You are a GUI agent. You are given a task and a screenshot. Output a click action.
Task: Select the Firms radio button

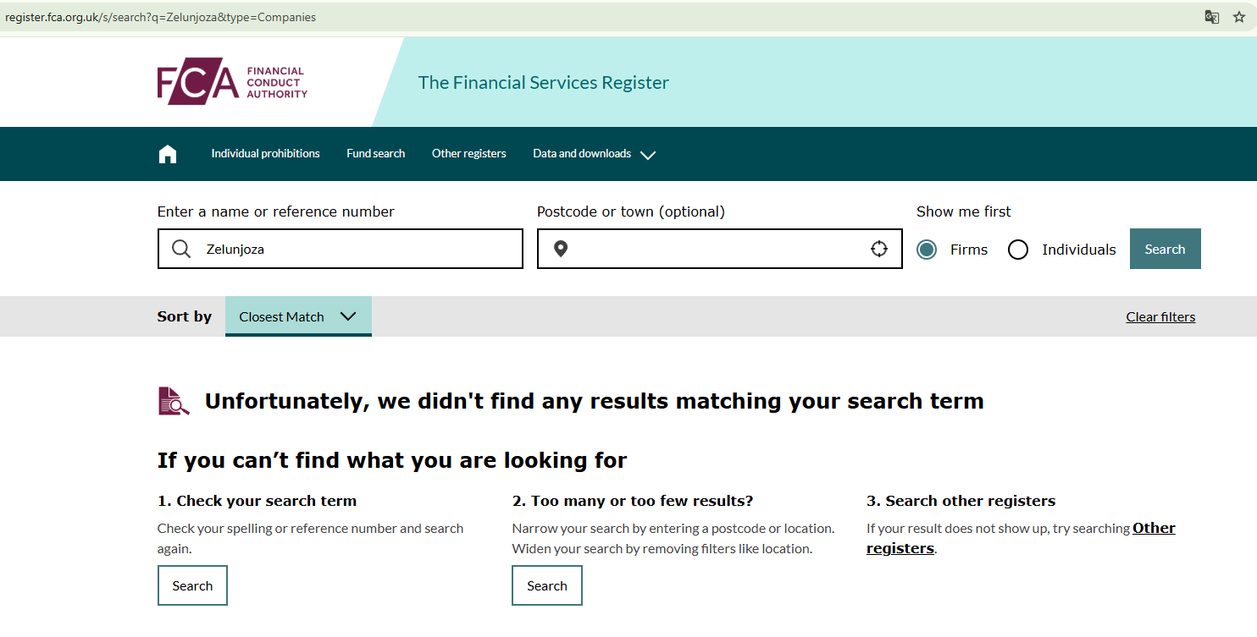click(x=927, y=250)
